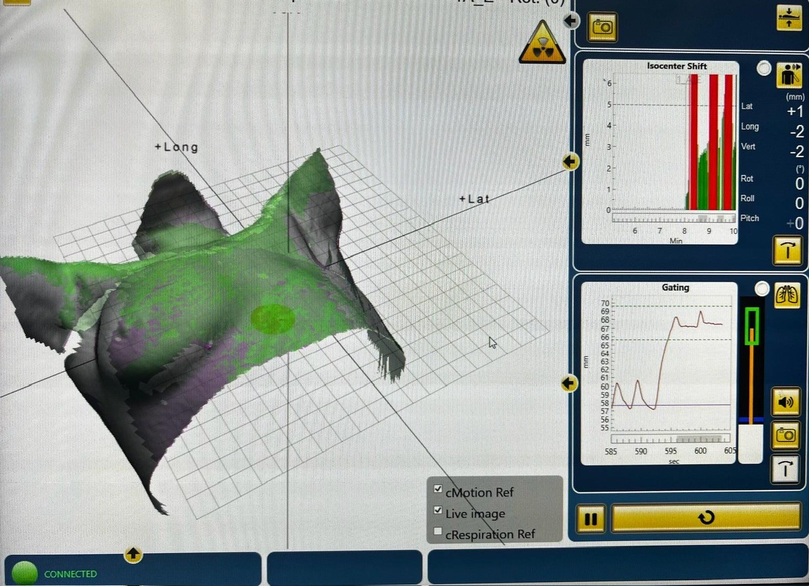Uncheck the Live image checkbox
Screen dimensions: 809x586
click(438, 510)
